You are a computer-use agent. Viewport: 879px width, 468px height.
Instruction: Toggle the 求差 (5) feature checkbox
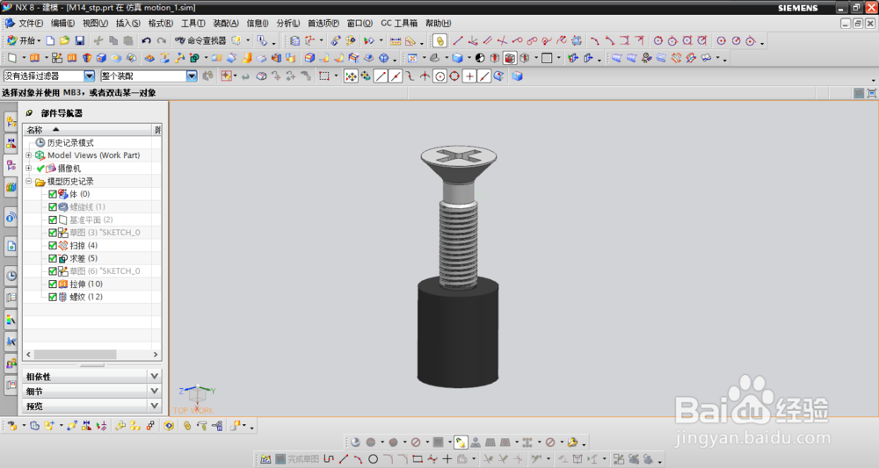[53, 259]
